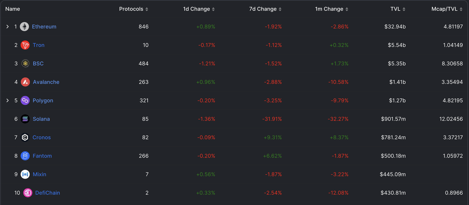Sort by 1m Change column header
Viewport: 469px width, 205px height.
332,9
